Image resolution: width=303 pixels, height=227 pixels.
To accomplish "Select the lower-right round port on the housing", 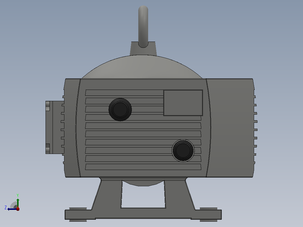I will click(183, 151).
